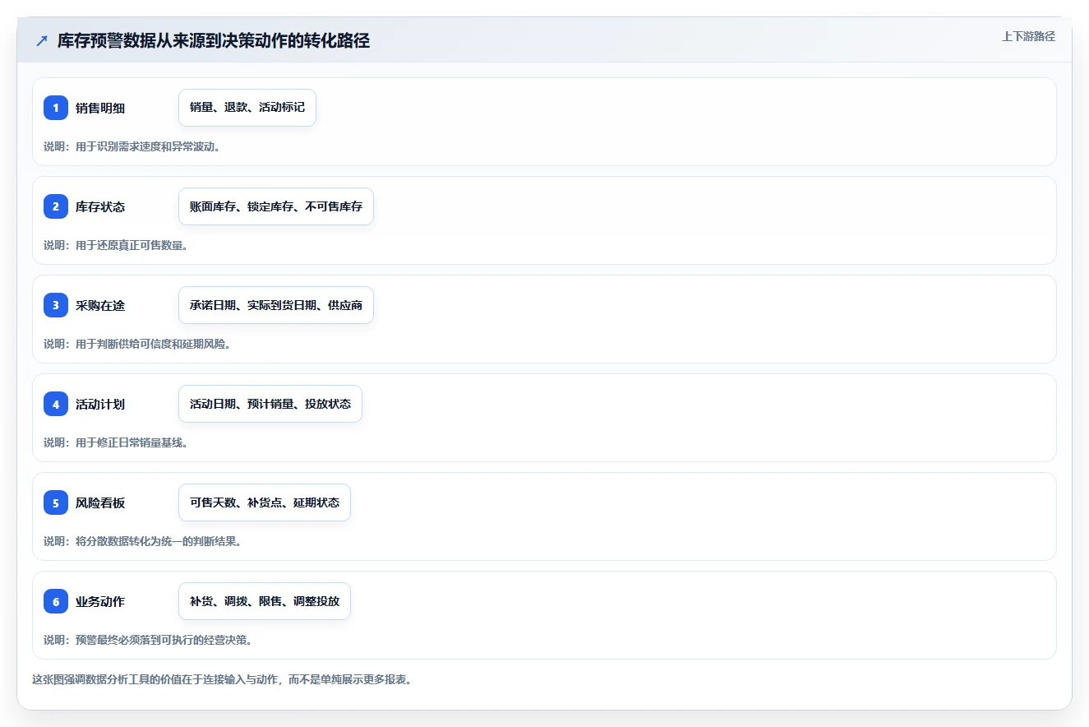This screenshot has width=1089, height=727.
Task: Select the 销量、退款、活动标记 tag
Action: (247, 108)
